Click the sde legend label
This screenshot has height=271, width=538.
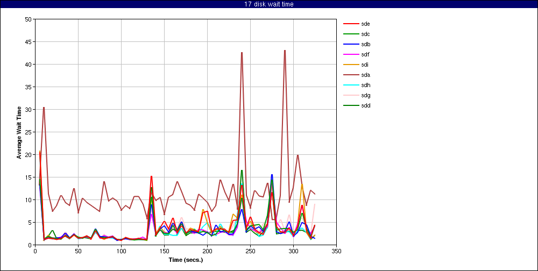click(366, 24)
